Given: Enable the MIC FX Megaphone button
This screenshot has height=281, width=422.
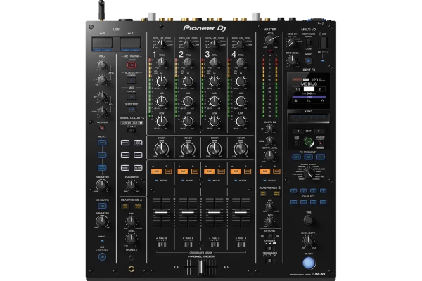Looking at the screenshot, I should pos(102,168).
